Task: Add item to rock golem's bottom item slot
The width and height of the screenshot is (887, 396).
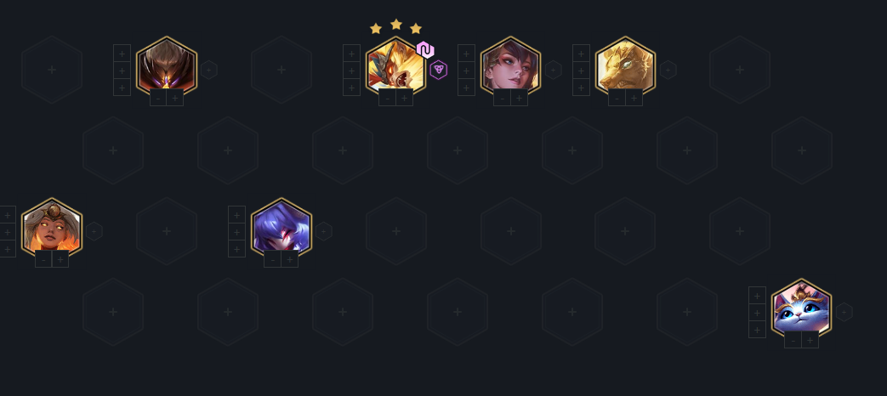Action: [122, 87]
